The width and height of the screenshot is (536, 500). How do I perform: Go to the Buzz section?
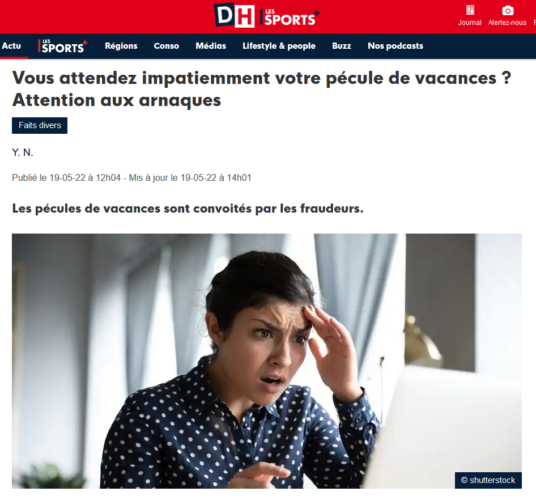342,46
